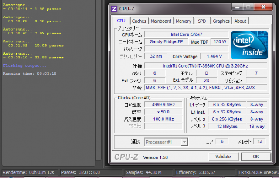279x178 pixels.
Task: Open the Graphics tab
Action: coord(221,21)
